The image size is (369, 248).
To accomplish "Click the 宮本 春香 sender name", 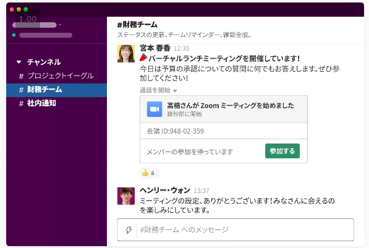I will click(155, 48).
